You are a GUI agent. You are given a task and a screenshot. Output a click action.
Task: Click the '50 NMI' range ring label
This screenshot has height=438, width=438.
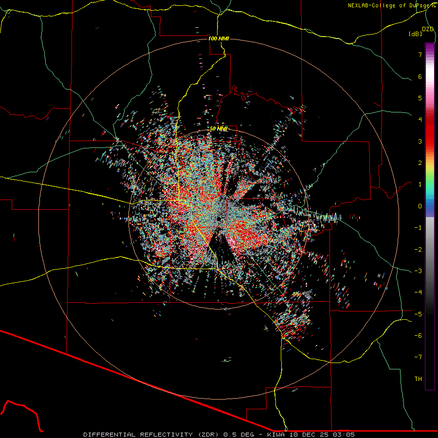[x=219, y=129]
